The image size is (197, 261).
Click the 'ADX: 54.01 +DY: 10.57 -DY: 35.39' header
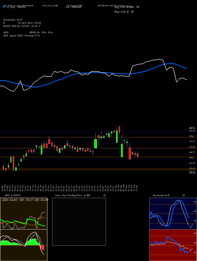[25, 200]
